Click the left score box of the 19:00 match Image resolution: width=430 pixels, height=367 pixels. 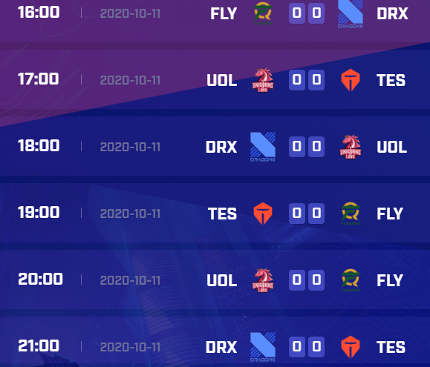point(297,214)
